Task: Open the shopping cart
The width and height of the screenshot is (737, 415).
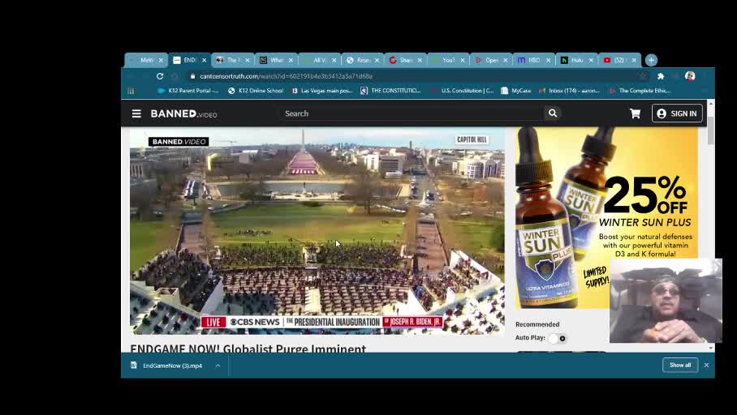Action: tap(635, 113)
